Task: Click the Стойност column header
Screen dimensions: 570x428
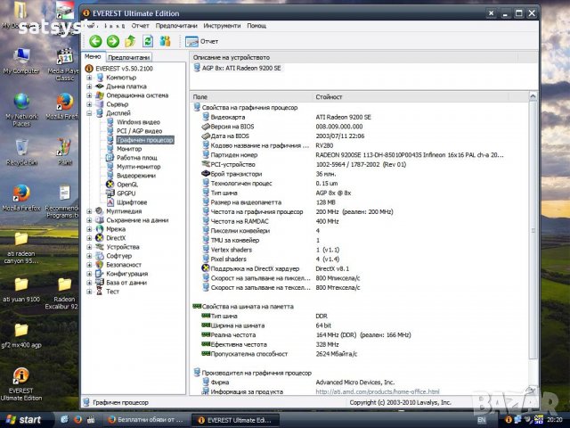Action: click(x=411, y=97)
